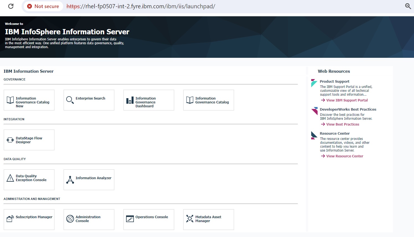Click the browser reload icon
The height and width of the screenshot is (237, 414).
point(11,6)
